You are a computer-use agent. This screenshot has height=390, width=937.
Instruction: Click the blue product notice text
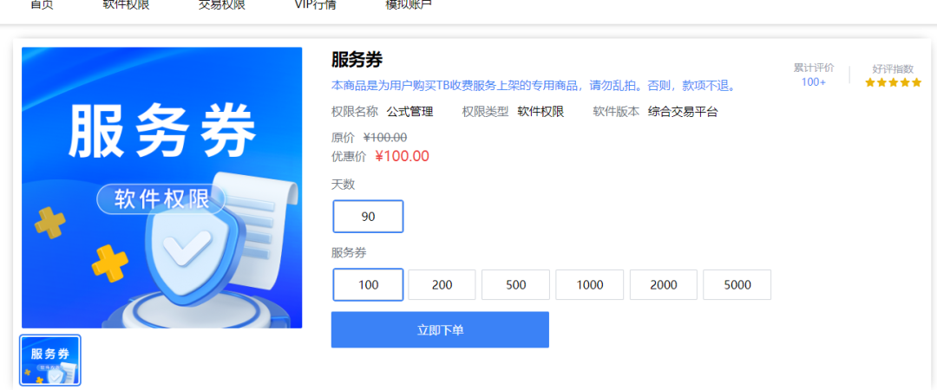pos(533,86)
